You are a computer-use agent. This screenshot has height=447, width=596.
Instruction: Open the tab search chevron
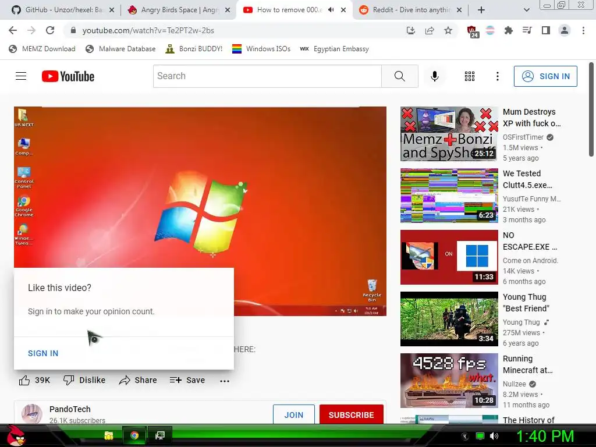point(526,10)
